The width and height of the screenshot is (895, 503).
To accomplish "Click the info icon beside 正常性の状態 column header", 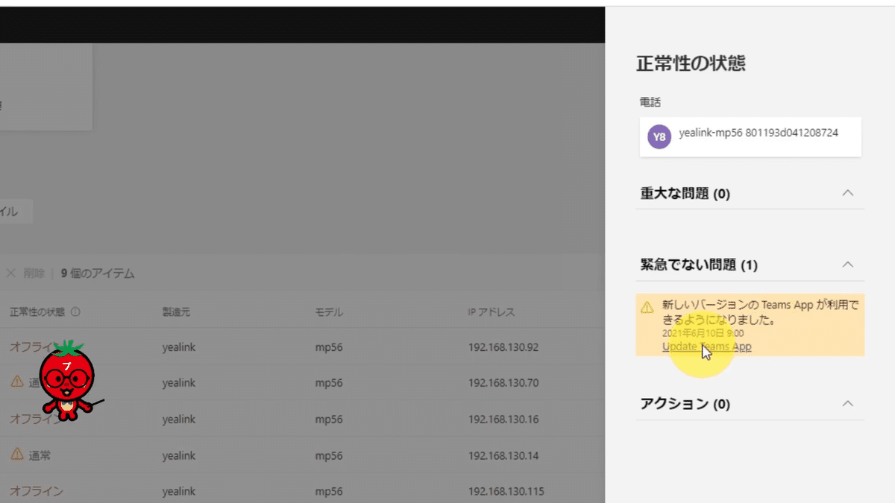I will point(75,311).
